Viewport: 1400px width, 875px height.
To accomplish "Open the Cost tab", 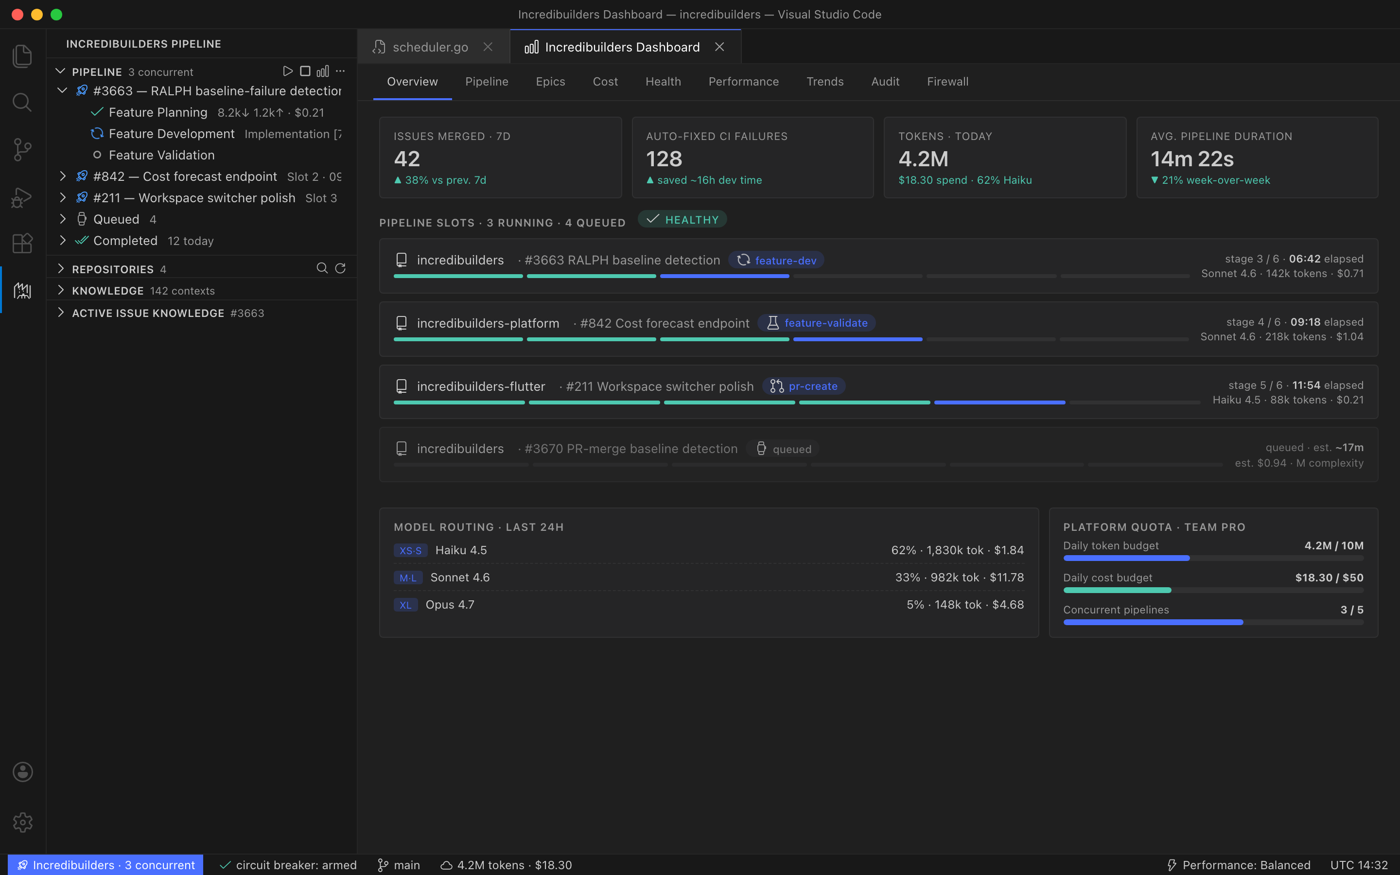I will point(605,82).
